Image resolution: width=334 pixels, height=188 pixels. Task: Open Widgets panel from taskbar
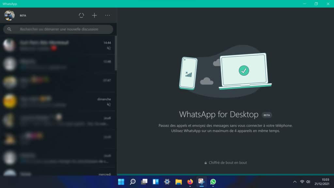pyautogui.click(x=156, y=182)
